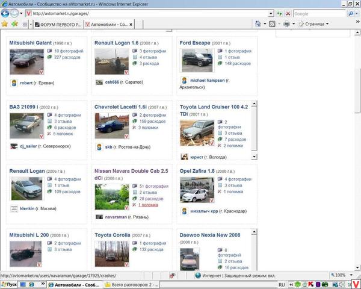
Task: Open the Mitsubishi Galant car photo
Action: tap(26, 61)
